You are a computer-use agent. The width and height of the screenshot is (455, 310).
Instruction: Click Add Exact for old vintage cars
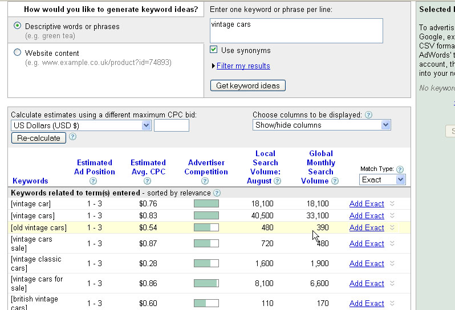pyautogui.click(x=367, y=228)
